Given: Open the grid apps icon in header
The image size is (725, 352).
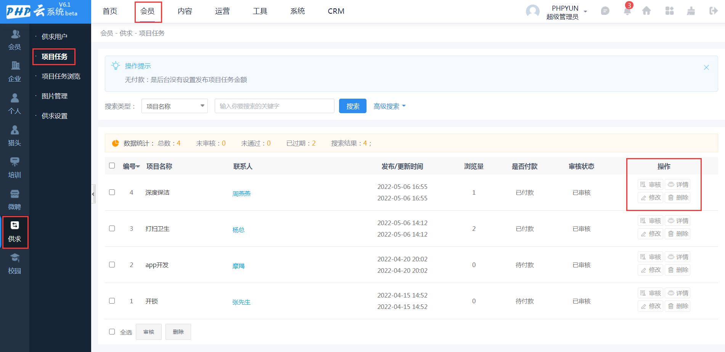Looking at the screenshot, I should (x=669, y=11).
